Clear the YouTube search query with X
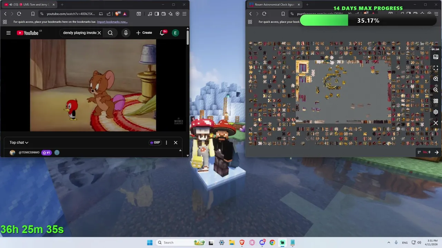 pyautogui.click(x=99, y=33)
